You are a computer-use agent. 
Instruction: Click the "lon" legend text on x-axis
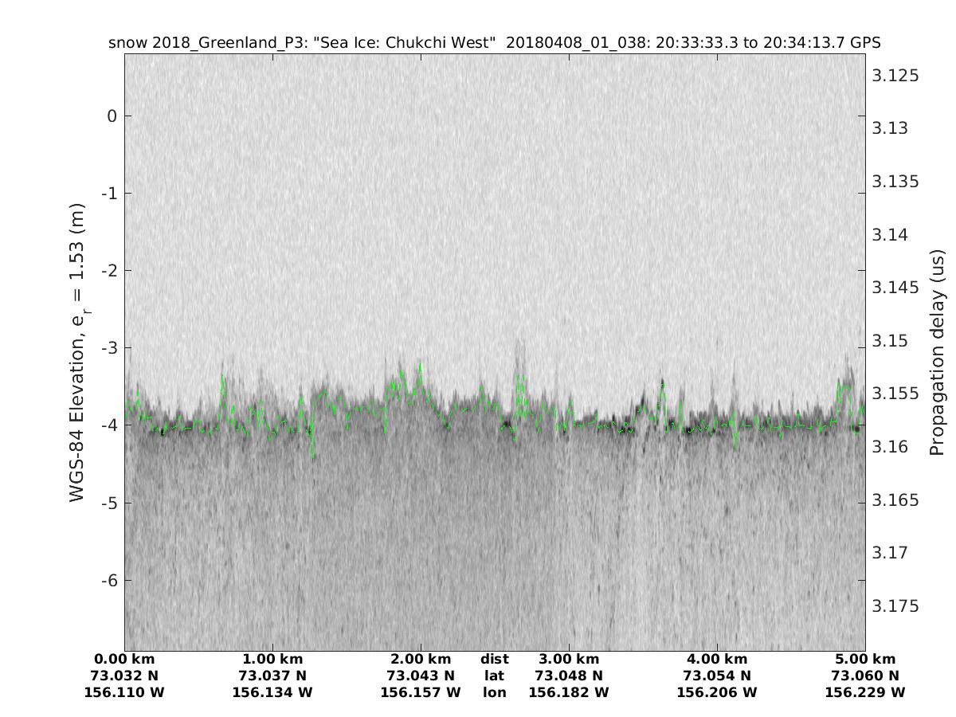494,692
